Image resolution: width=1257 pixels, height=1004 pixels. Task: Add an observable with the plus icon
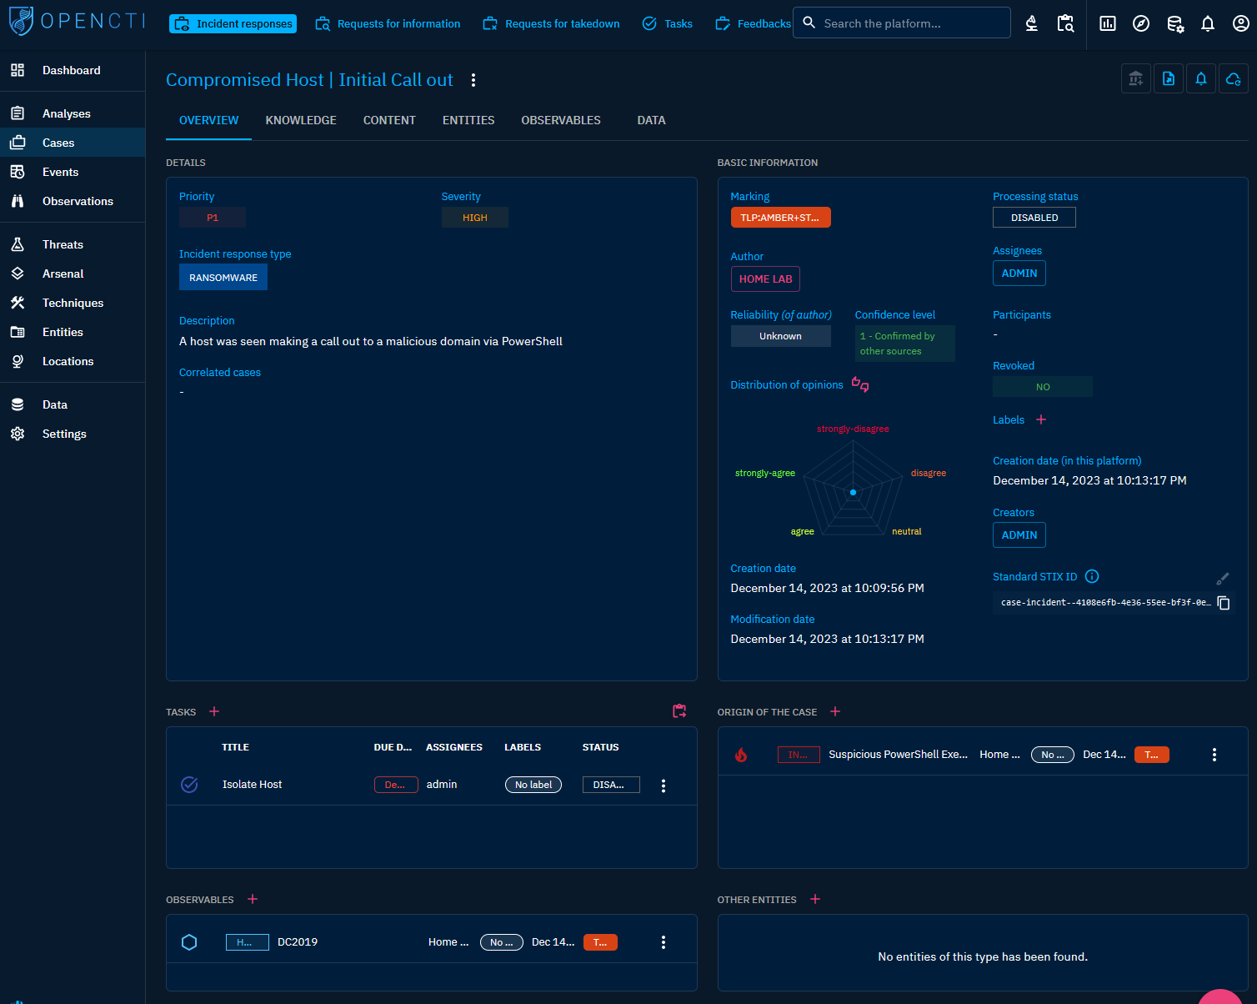(x=253, y=899)
